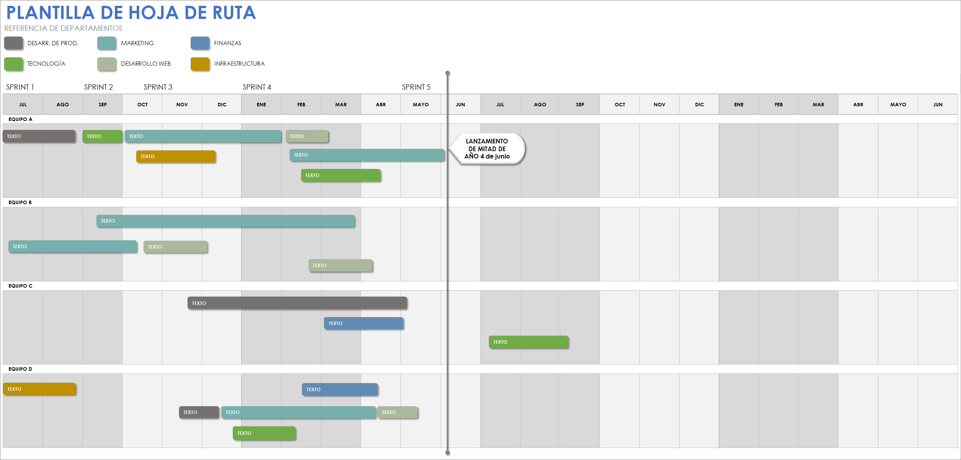This screenshot has height=460, width=961.
Task: Select sage Equipo B bar in OCT-NOV
Action: click(176, 247)
